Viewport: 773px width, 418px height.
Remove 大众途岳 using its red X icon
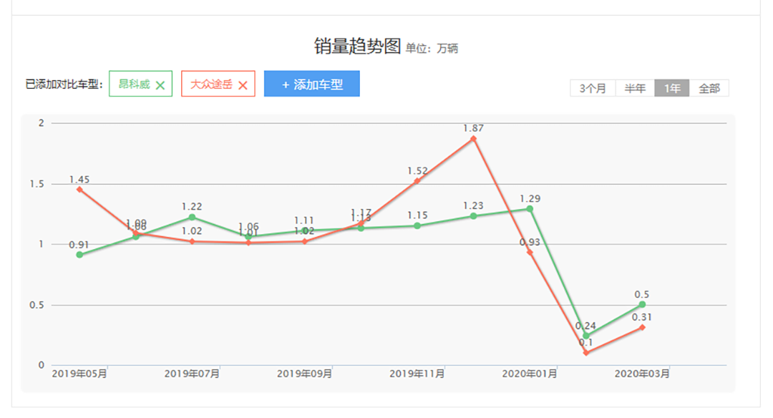click(243, 85)
